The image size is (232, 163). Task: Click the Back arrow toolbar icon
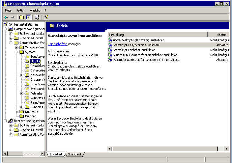[x=6, y=17]
